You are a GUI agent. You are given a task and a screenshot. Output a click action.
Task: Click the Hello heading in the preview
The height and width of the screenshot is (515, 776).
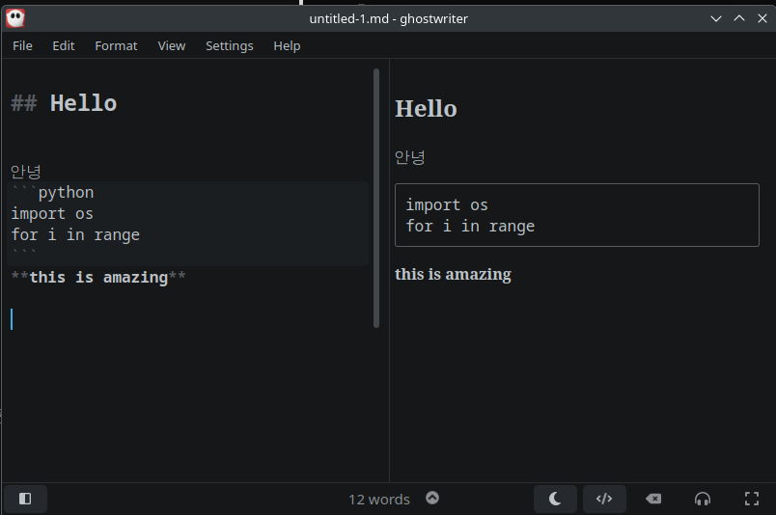(x=426, y=108)
